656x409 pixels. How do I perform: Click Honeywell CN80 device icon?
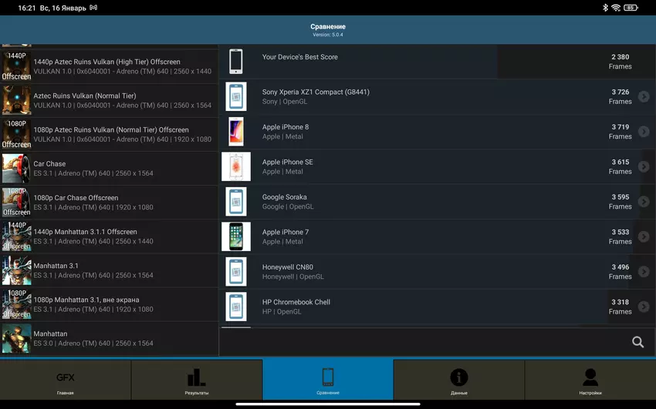click(x=236, y=272)
